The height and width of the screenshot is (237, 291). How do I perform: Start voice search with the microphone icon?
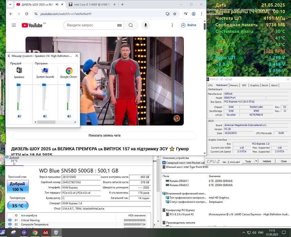tap(146, 25)
